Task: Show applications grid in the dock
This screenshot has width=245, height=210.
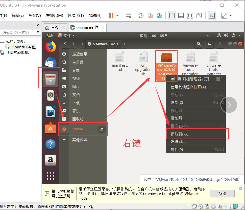Action: tap(51, 176)
